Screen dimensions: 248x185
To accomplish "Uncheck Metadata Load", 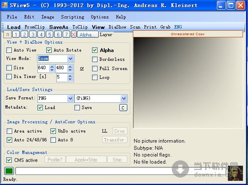I will coord(40,108).
